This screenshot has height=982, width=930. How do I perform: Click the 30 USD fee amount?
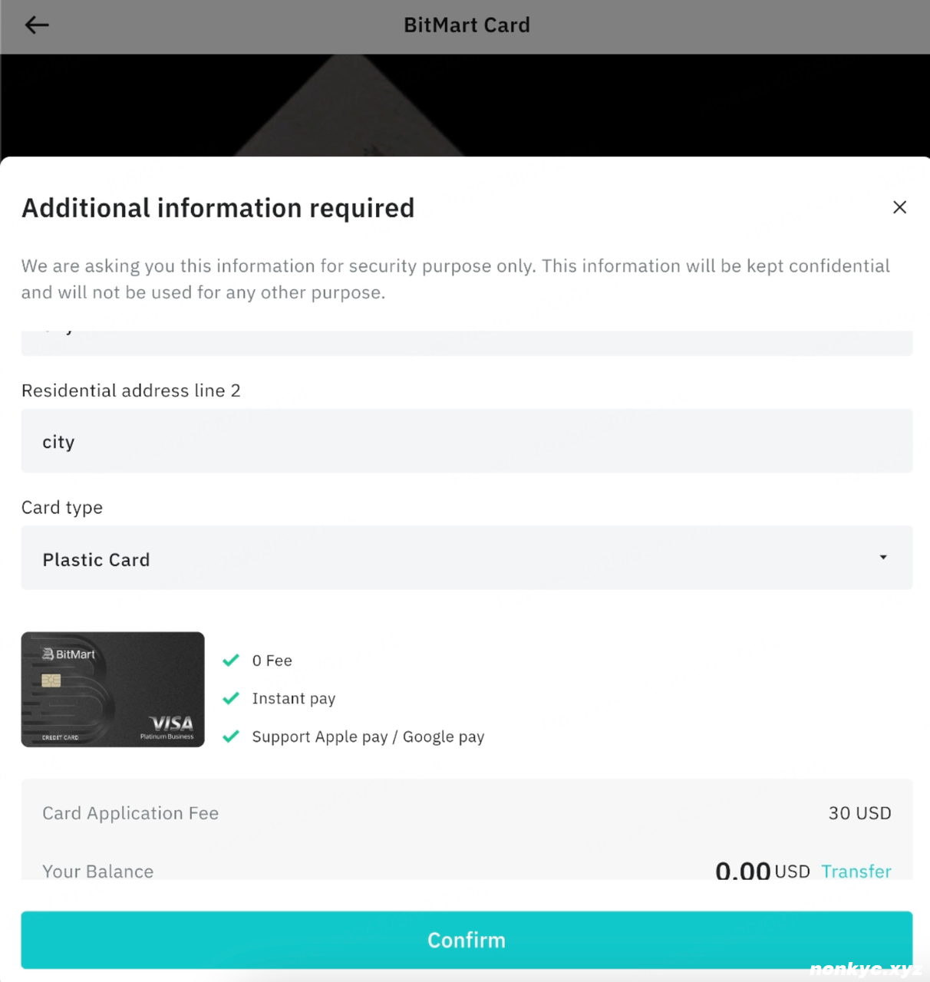coord(859,813)
